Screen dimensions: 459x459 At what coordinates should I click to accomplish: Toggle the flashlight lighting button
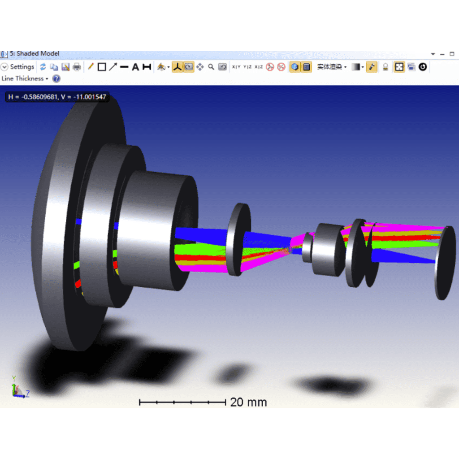[372, 67]
